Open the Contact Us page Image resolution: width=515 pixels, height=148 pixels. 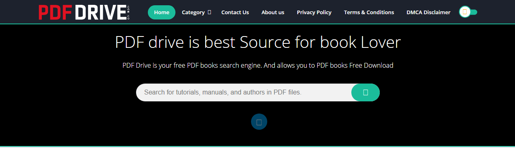pyautogui.click(x=235, y=12)
